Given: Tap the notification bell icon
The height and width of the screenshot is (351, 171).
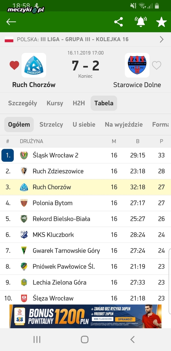Looking at the screenshot, I should [x=141, y=22].
